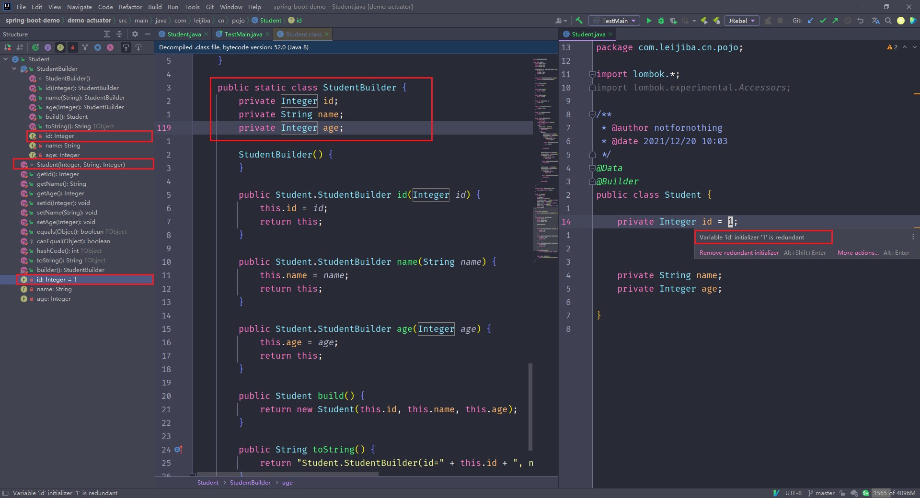Viewport: 920px width, 498px height.
Task: Click Expand All in Structure panel
Action: (x=107, y=34)
